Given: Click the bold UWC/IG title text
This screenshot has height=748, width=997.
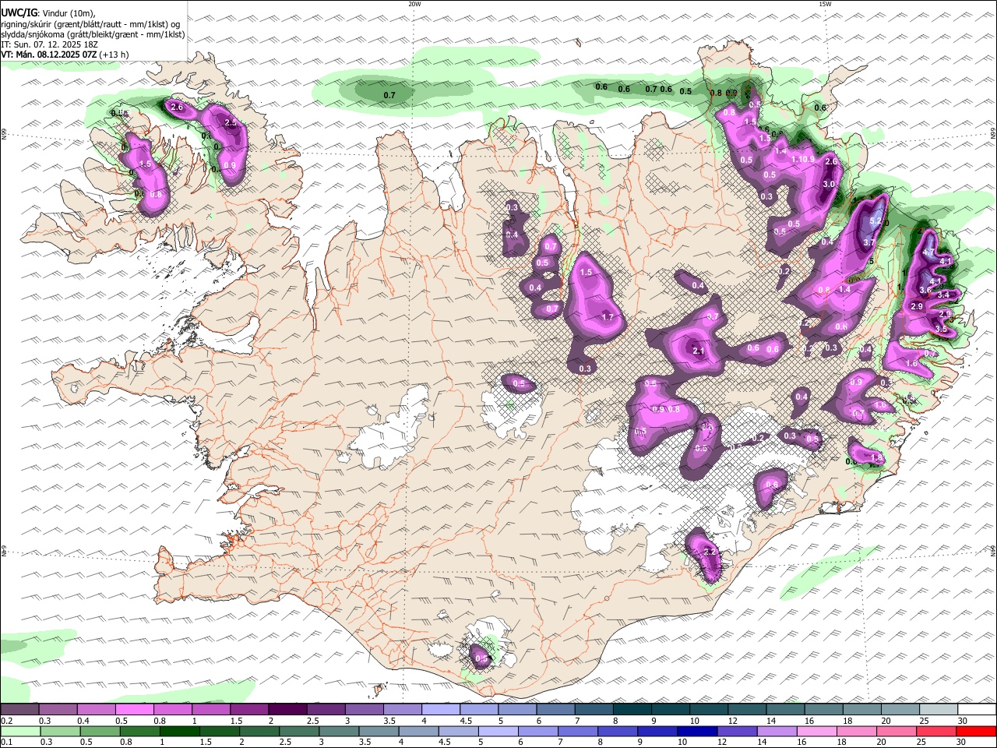Looking at the screenshot, I should click(x=18, y=12).
